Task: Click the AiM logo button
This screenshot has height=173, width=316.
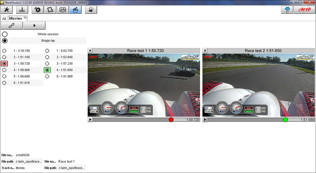Action: click(304, 10)
